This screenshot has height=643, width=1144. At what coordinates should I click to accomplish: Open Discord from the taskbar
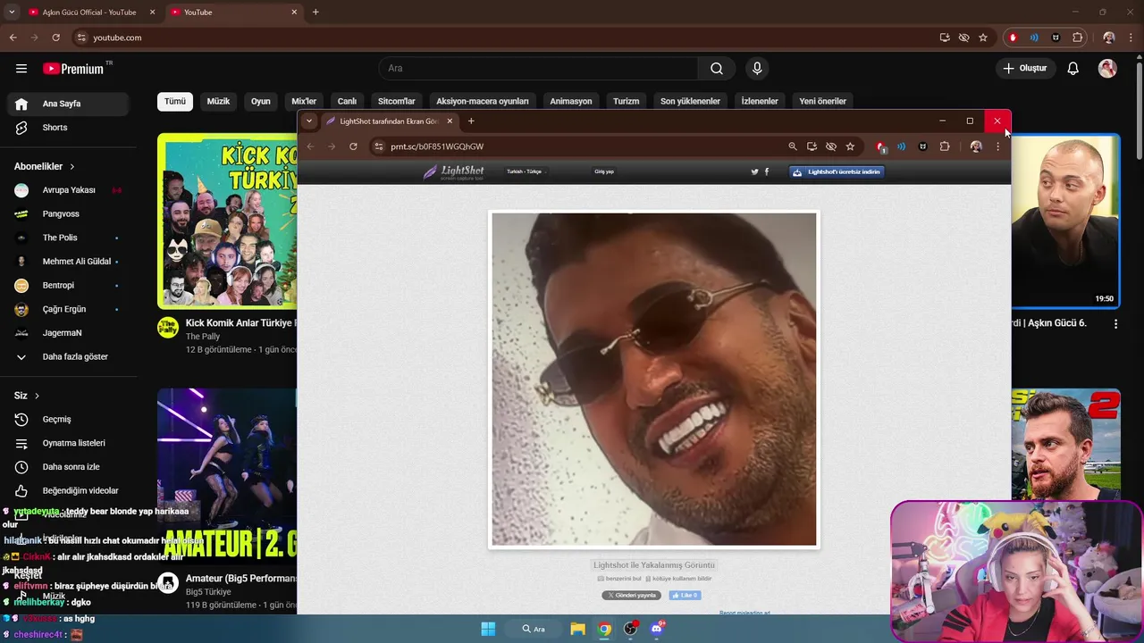pos(657,629)
